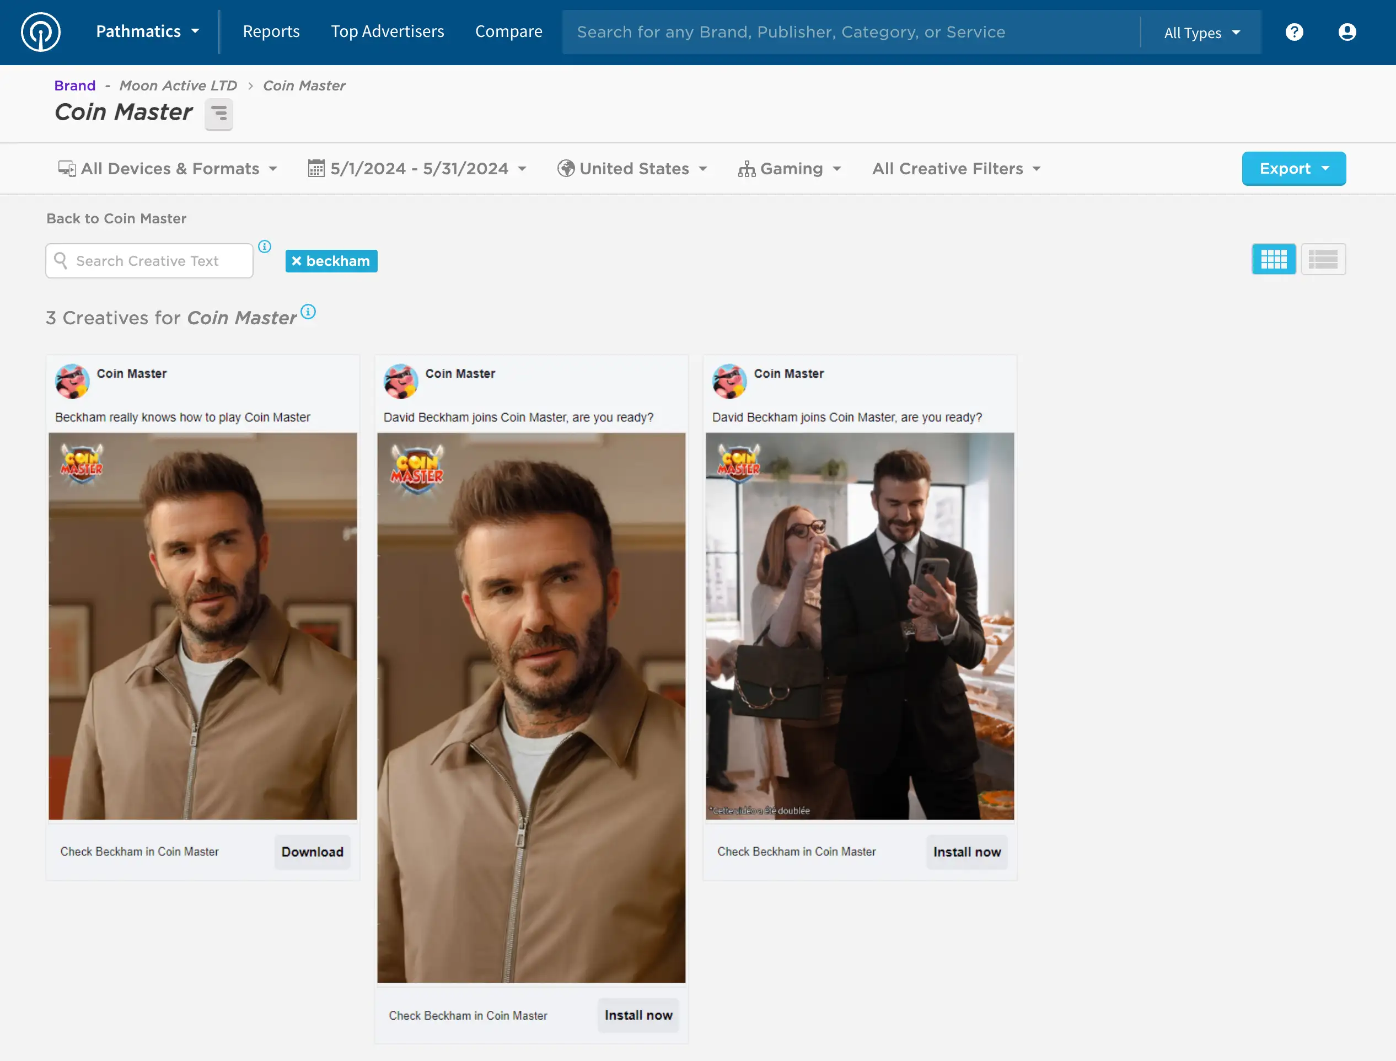The width and height of the screenshot is (1396, 1061).
Task: Click 'Beckham really knows how to play Coin Master' text
Action: point(182,417)
